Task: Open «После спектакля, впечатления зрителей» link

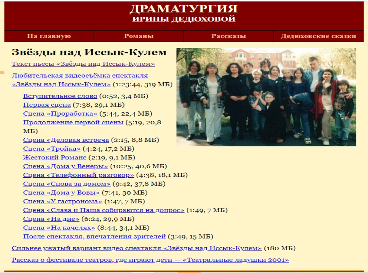Action: [94, 237]
